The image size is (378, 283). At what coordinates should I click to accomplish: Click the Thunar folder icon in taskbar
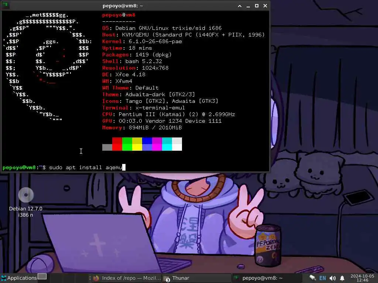(x=166, y=279)
